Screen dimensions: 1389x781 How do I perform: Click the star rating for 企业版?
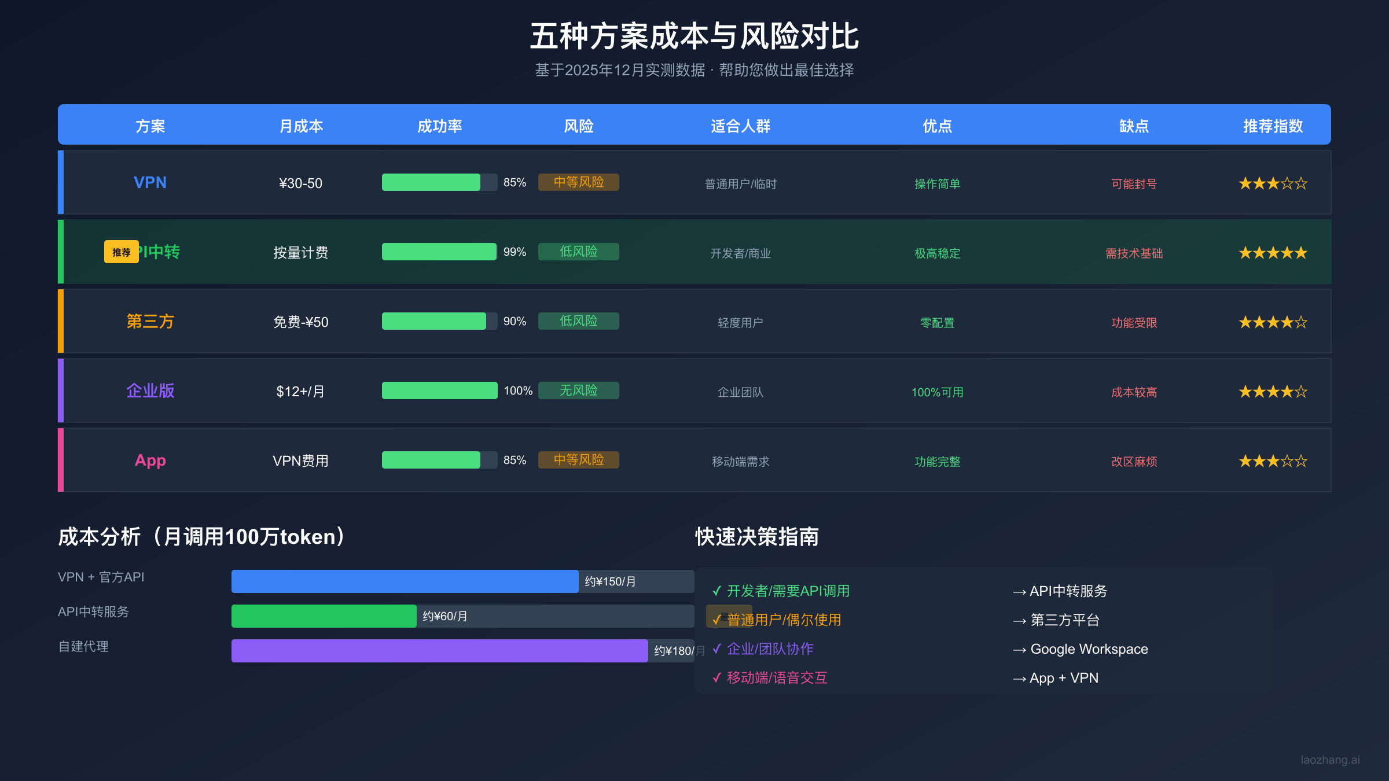tap(1272, 391)
